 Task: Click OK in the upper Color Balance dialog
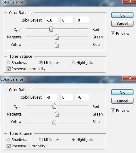[122, 15]
